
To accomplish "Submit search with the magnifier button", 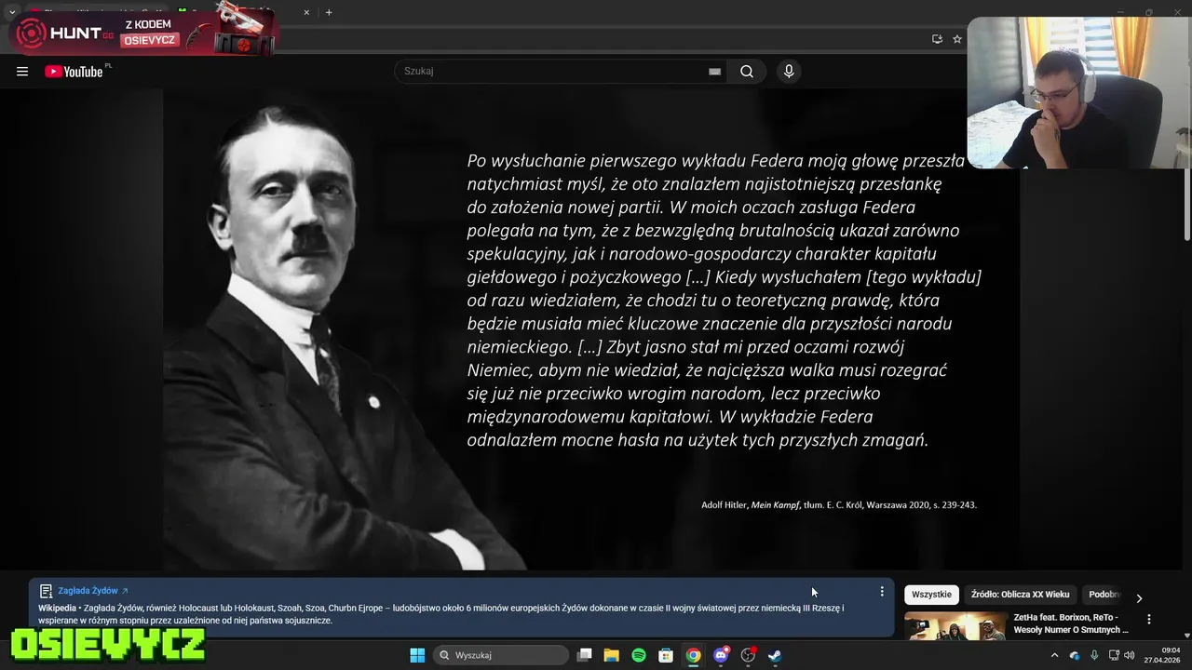I will click(x=747, y=72).
